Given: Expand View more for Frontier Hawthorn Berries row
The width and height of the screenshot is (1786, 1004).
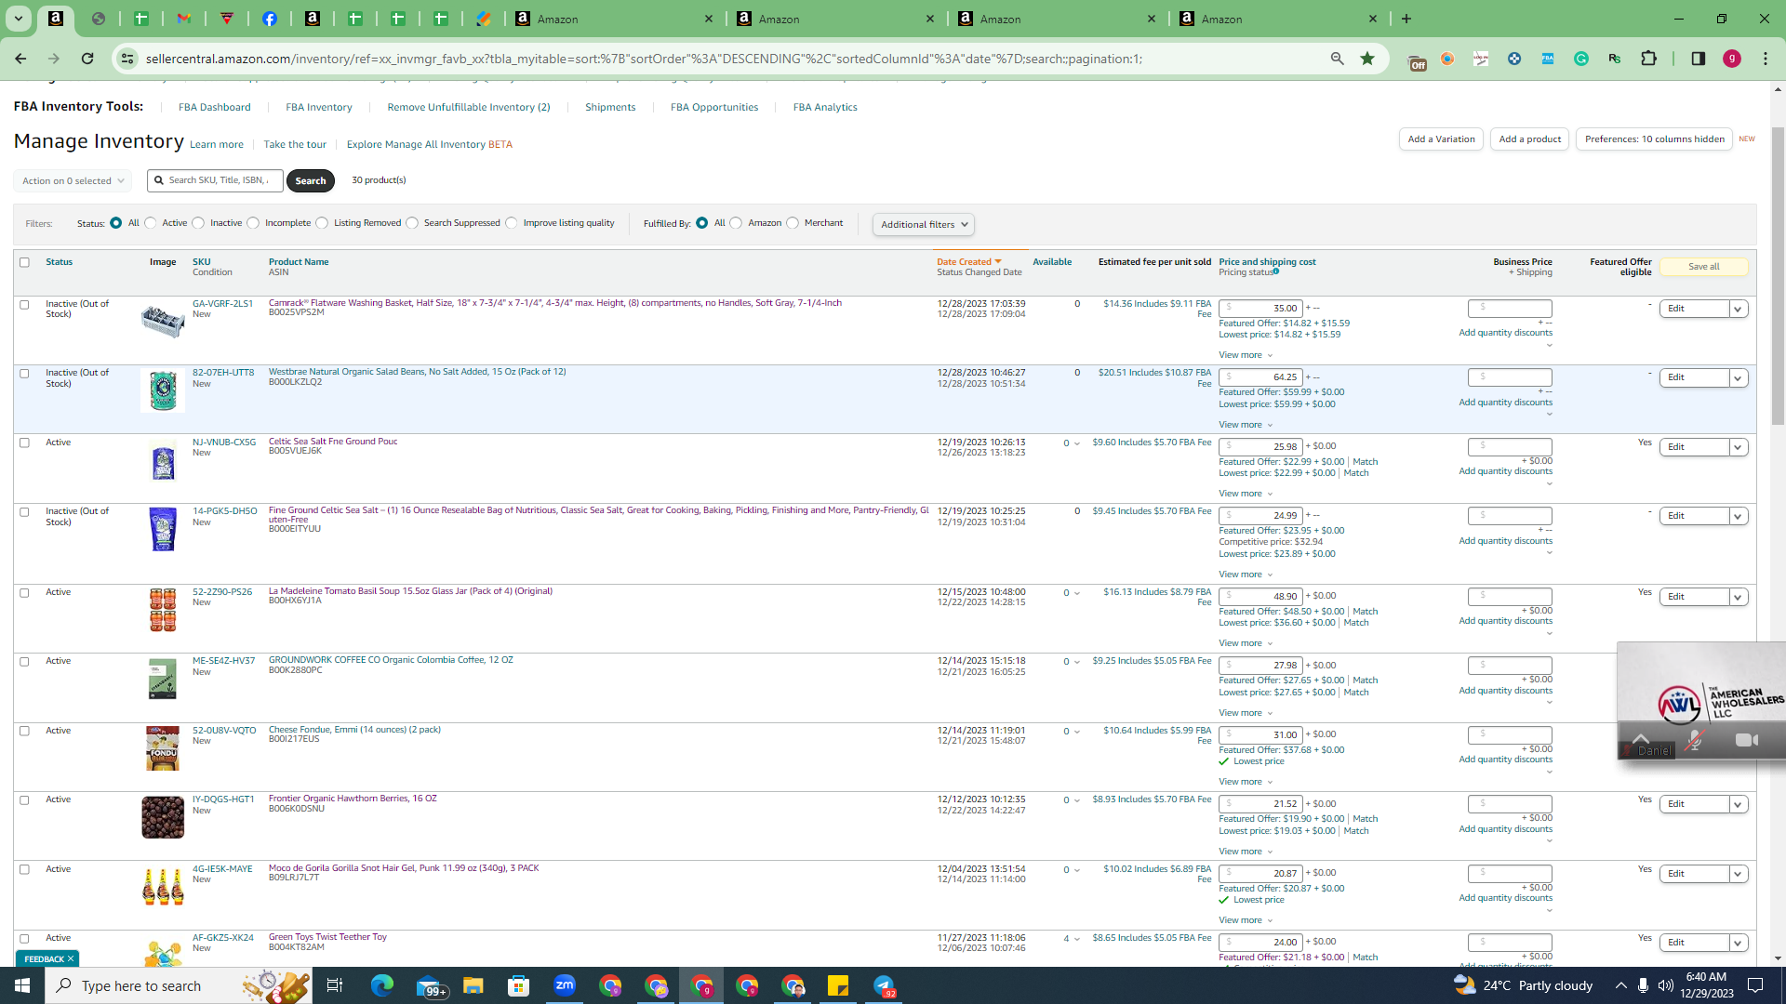Looking at the screenshot, I should [x=1246, y=852].
